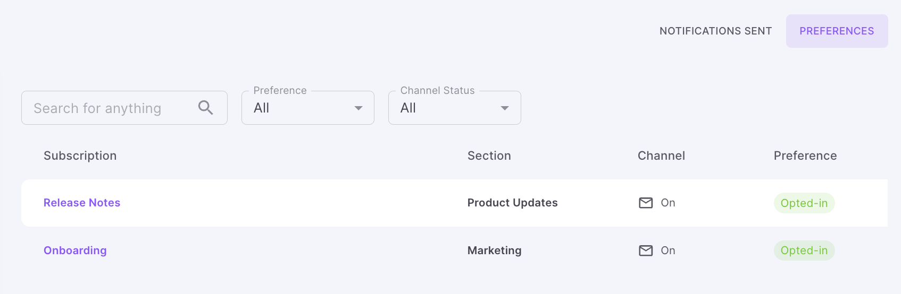Click the Product Updates section cell

point(512,203)
